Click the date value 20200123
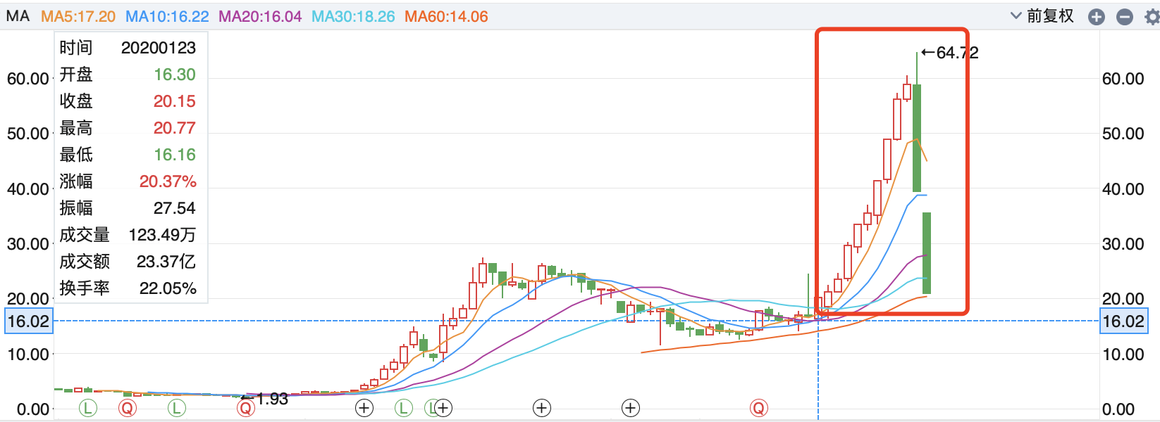This screenshot has width=1160, height=422. pos(159,48)
